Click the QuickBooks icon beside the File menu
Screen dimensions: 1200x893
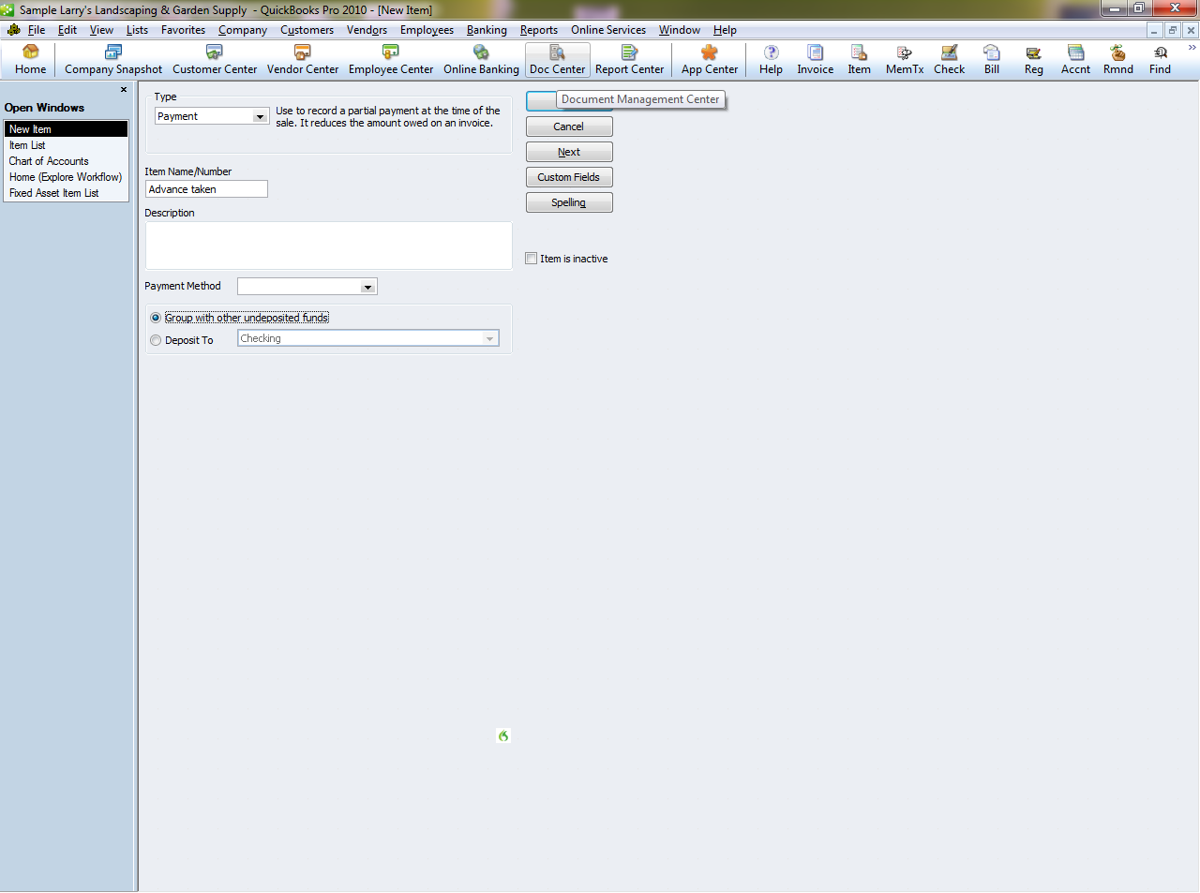[13, 30]
